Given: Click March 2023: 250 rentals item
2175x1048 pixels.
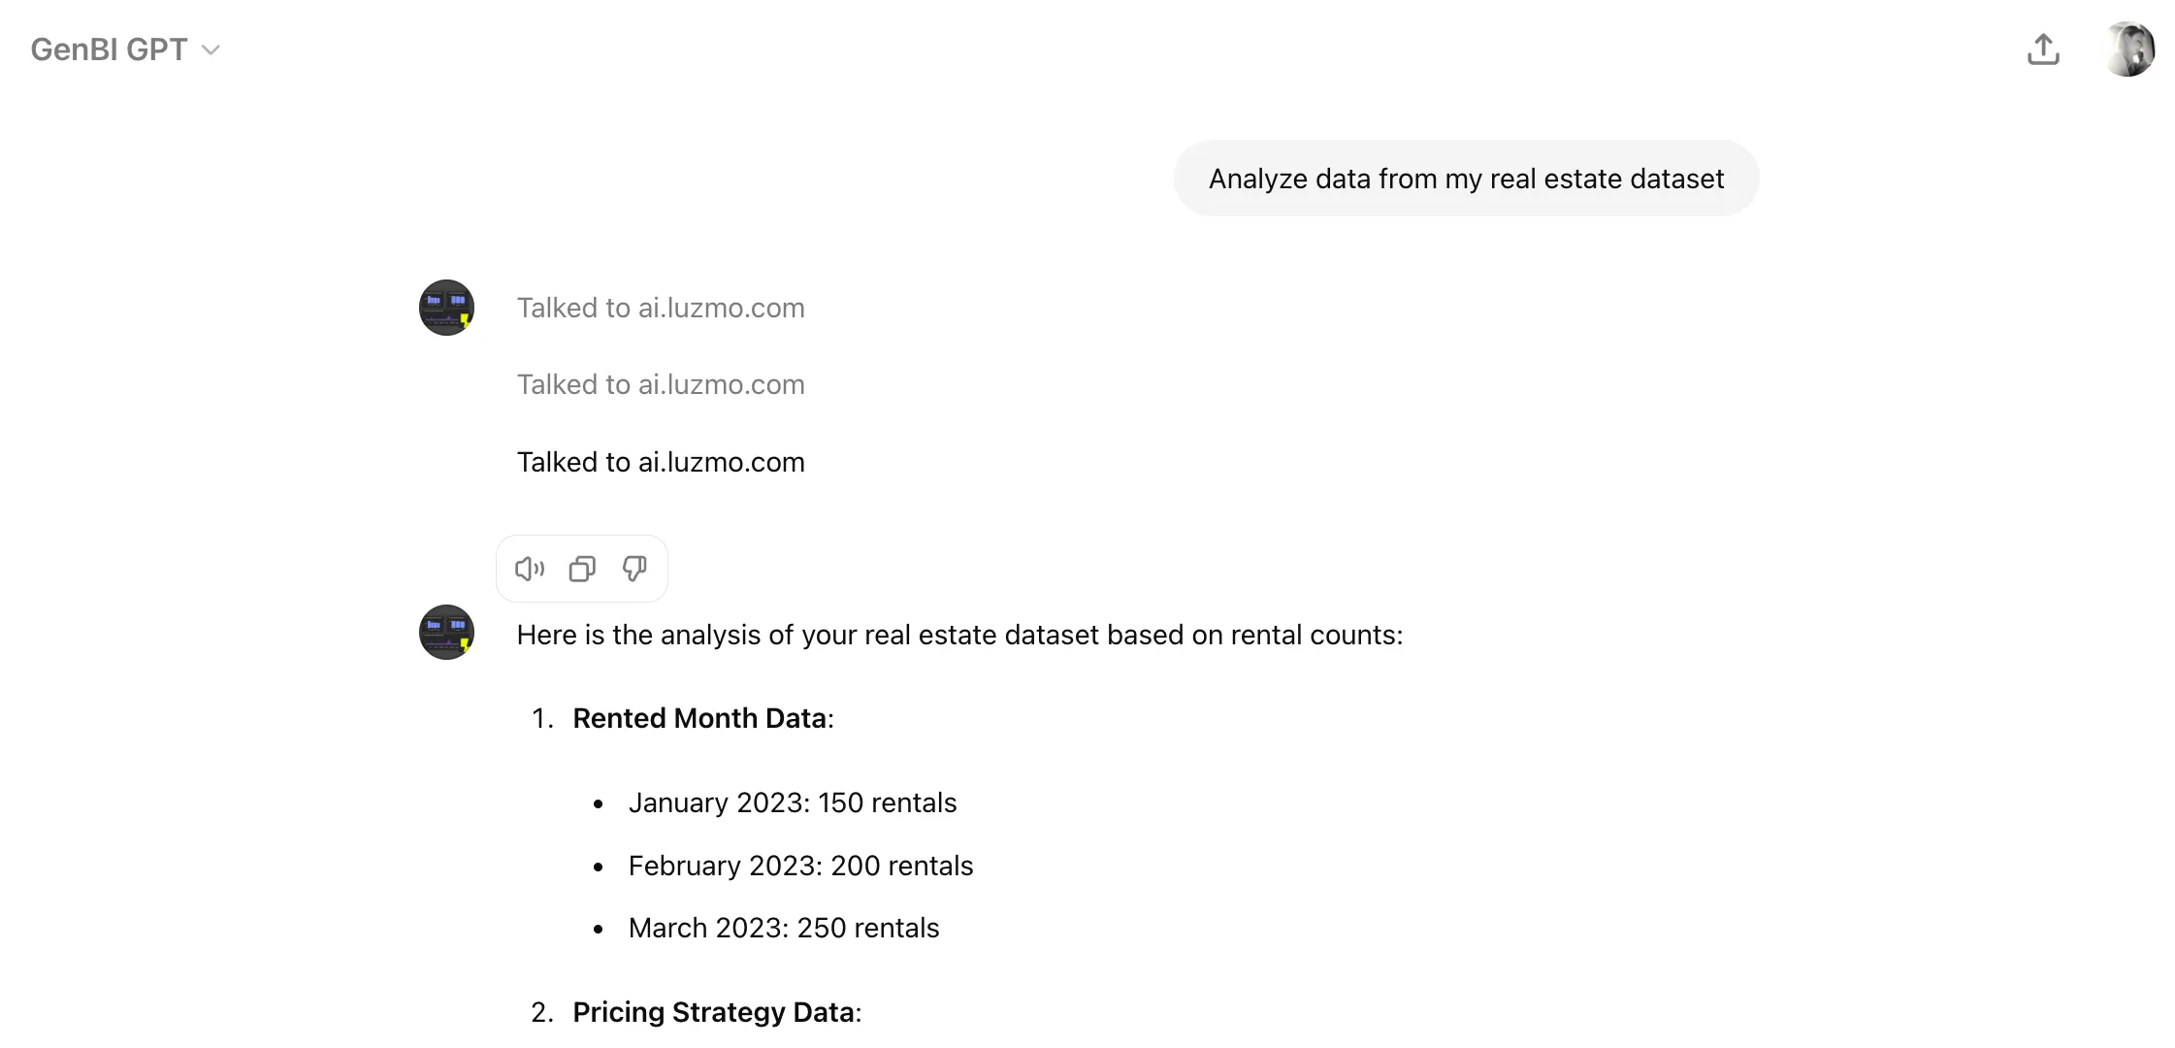Looking at the screenshot, I should (784, 928).
